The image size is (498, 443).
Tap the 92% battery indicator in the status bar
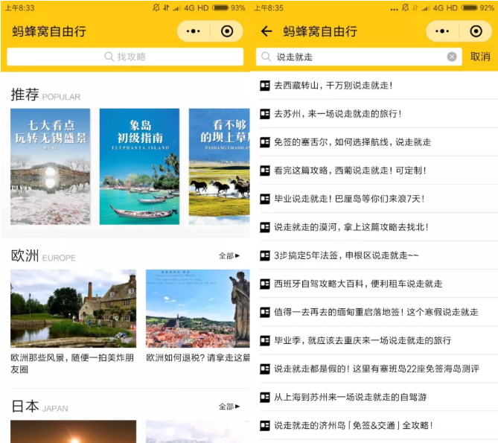click(x=478, y=7)
